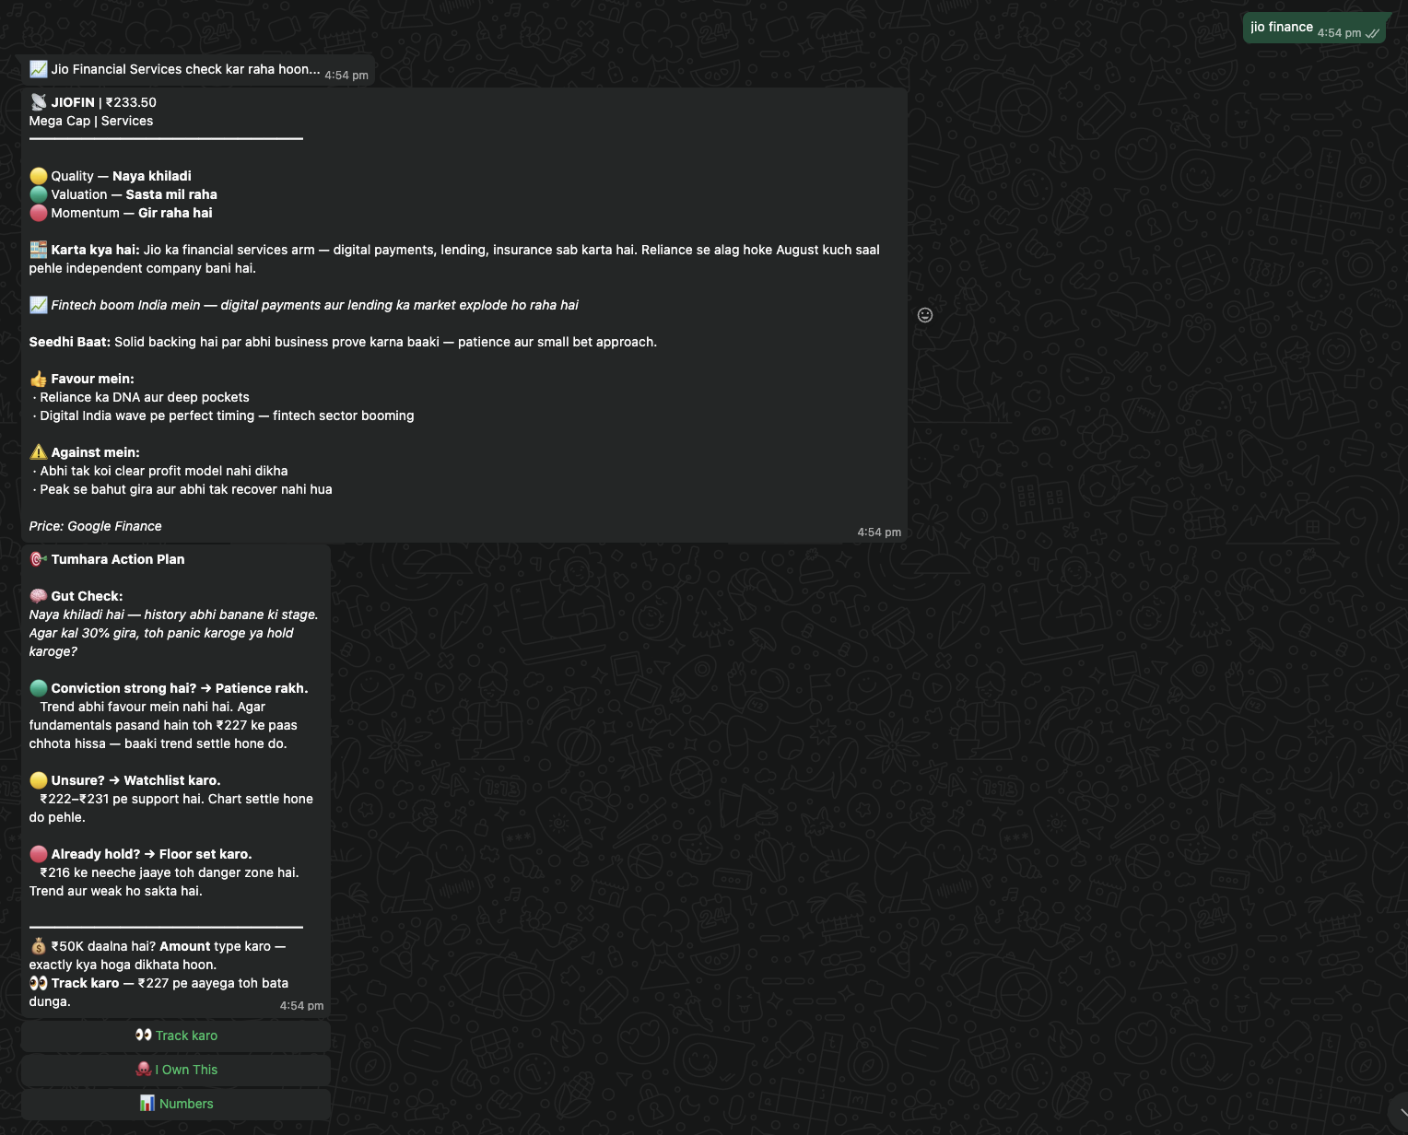Click the bank building emoji beside Karta kya hai
Viewport: 1408px width, 1135px height.
tap(38, 249)
